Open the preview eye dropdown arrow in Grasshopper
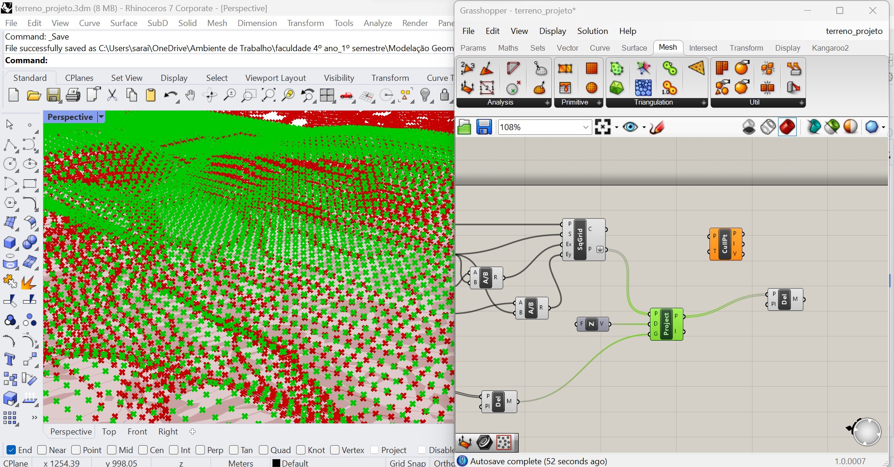This screenshot has width=894, height=467. click(644, 127)
